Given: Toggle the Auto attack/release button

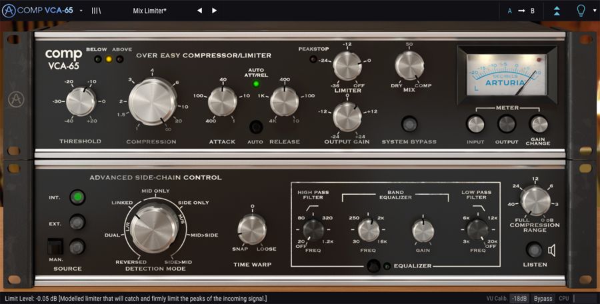Looking at the screenshot, I should (x=256, y=127).
